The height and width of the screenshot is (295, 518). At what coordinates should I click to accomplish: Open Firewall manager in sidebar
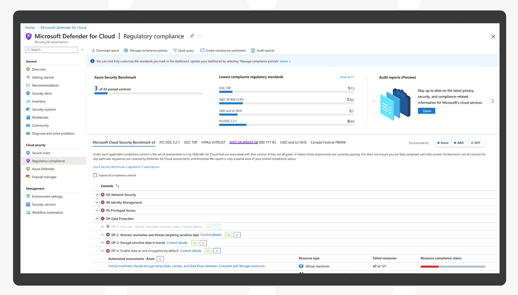[x=44, y=177]
